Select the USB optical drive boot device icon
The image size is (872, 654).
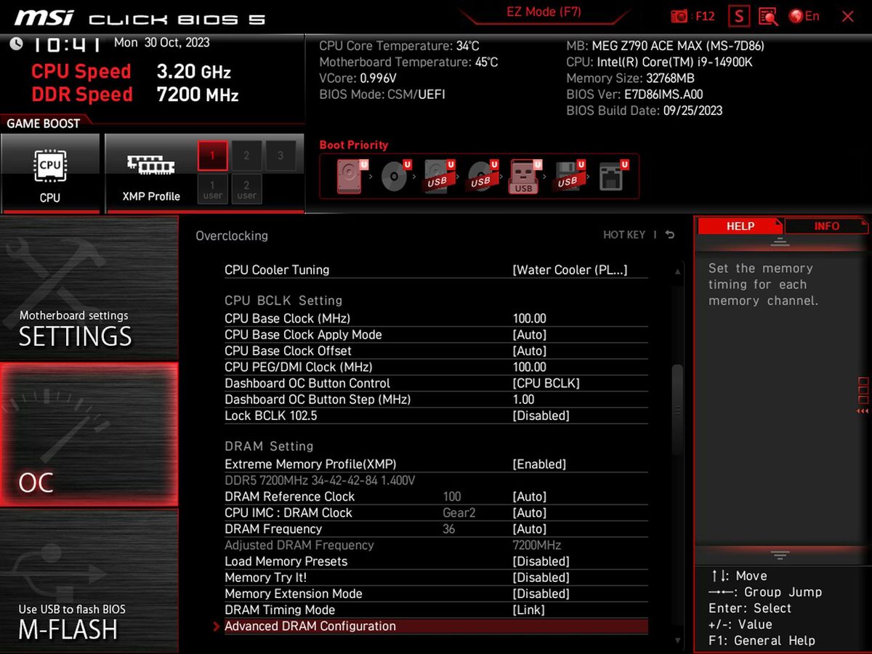(x=482, y=176)
